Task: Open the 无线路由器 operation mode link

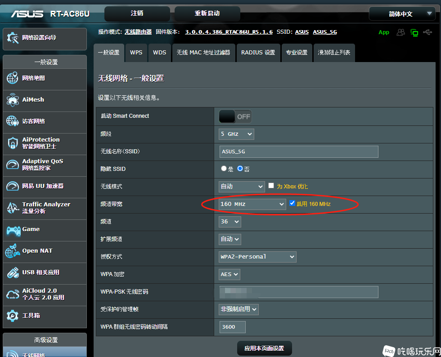Action: coord(138,32)
